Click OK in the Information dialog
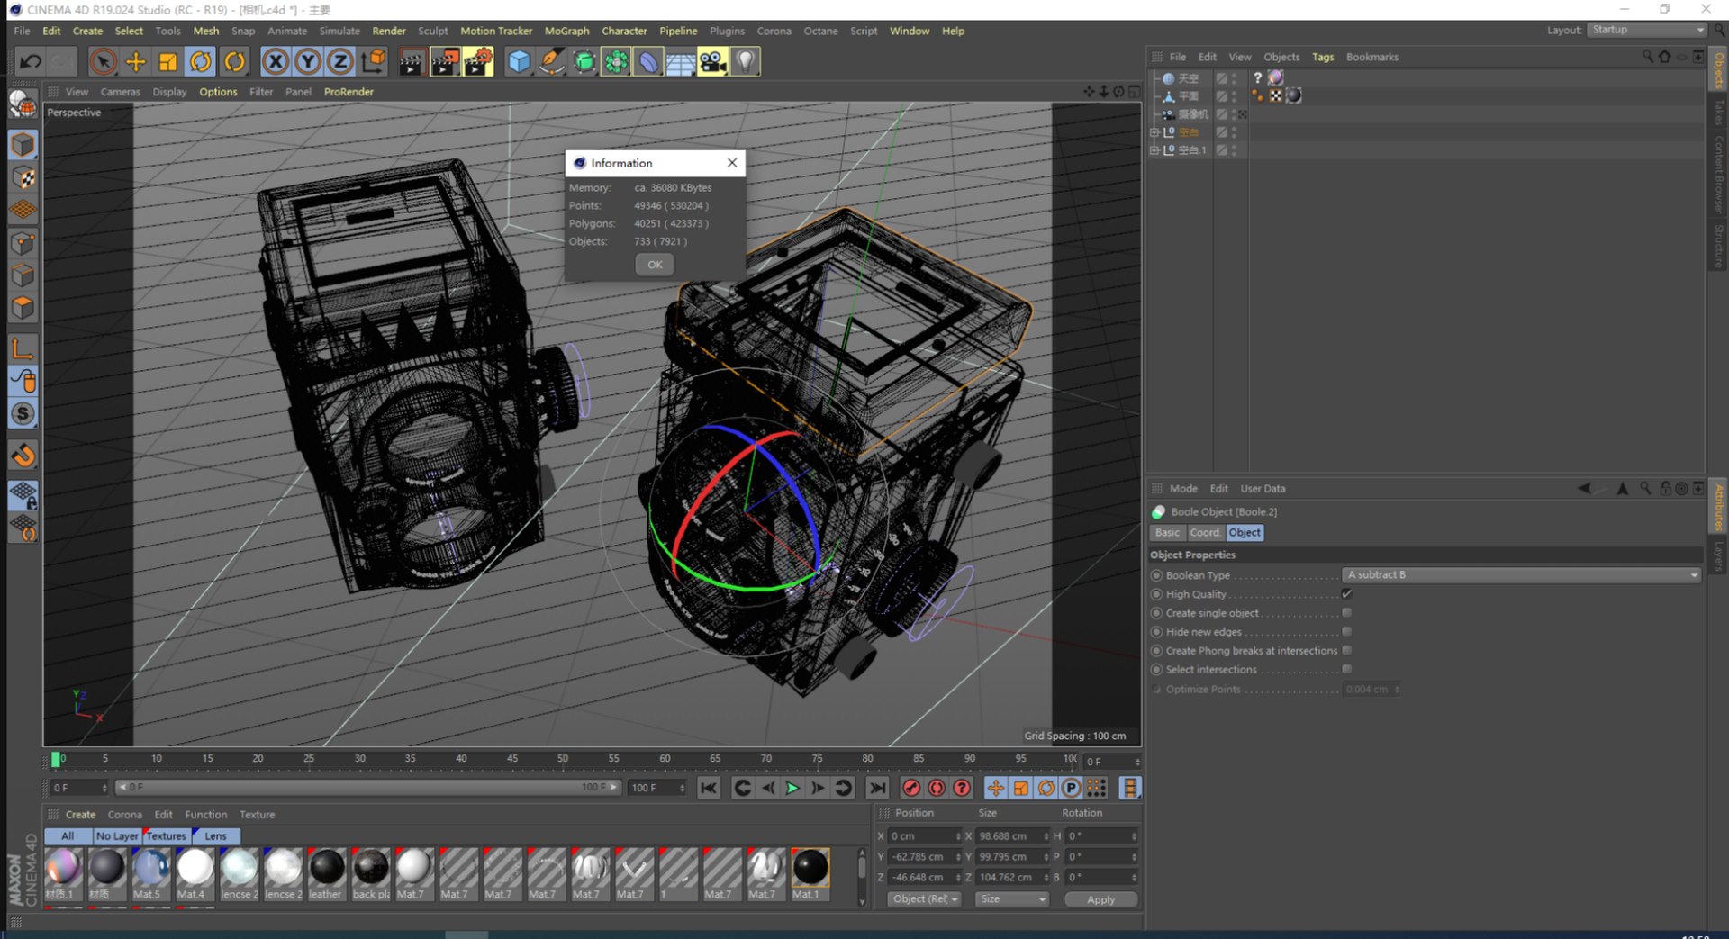This screenshot has height=939, width=1729. (x=655, y=265)
